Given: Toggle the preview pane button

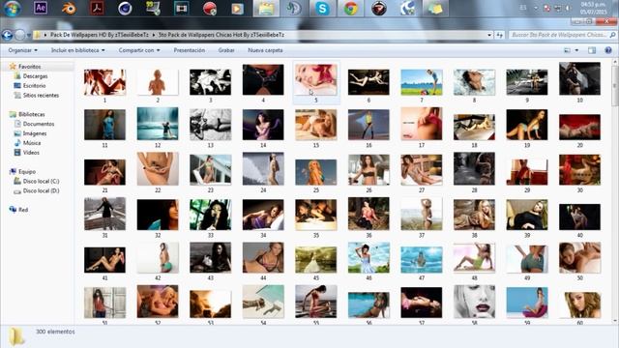Looking at the screenshot, I should (592, 50).
